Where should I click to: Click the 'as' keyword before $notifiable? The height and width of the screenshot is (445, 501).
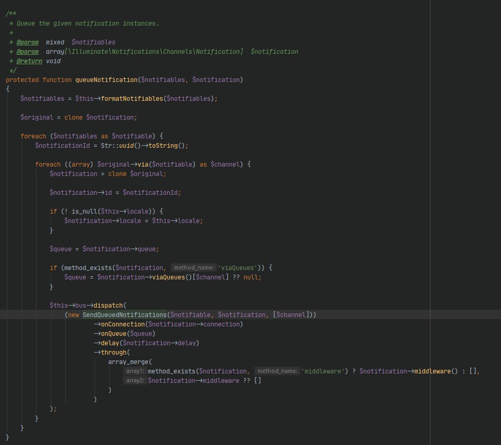point(104,136)
